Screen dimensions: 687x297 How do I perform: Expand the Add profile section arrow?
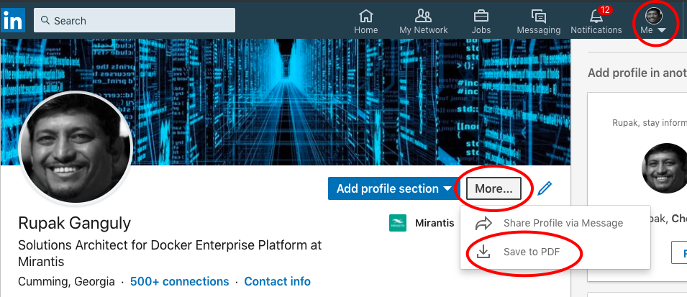pos(447,189)
